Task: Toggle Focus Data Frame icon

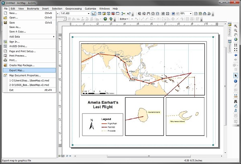Action: click(200, 14)
